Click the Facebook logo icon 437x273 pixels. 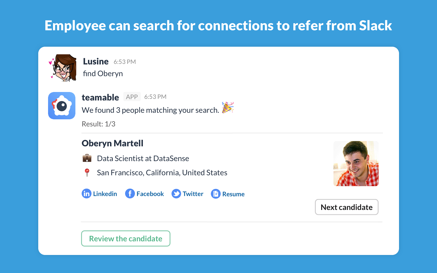tap(130, 194)
